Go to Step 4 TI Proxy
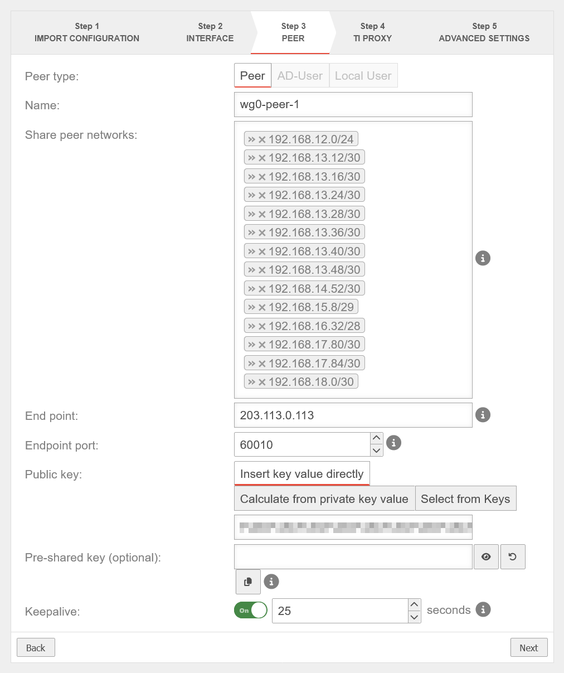This screenshot has height=673, width=564. [x=372, y=32]
